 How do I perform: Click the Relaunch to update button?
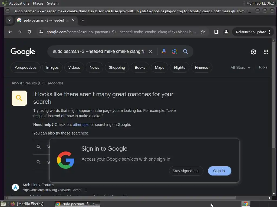251,32
